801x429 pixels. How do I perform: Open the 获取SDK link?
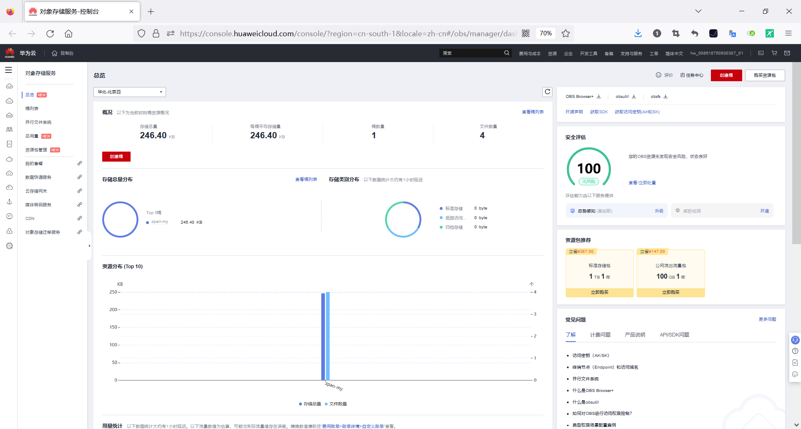click(x=599, y=112)
